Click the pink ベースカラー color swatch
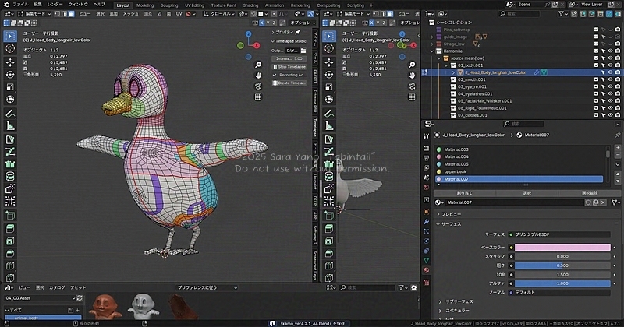This screenshot has height=327, width=624. click(x=562, y=247)
